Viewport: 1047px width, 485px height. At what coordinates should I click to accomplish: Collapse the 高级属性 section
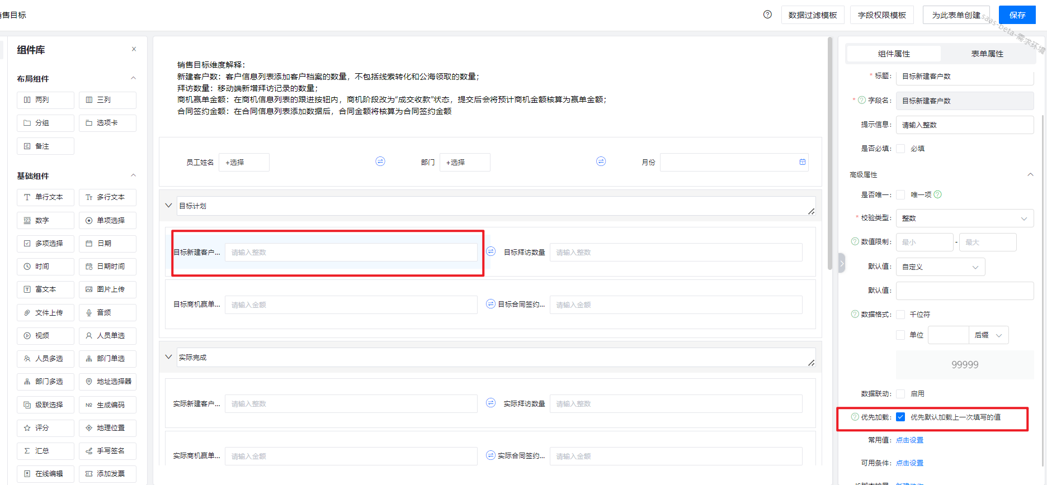click(1030, 175)
